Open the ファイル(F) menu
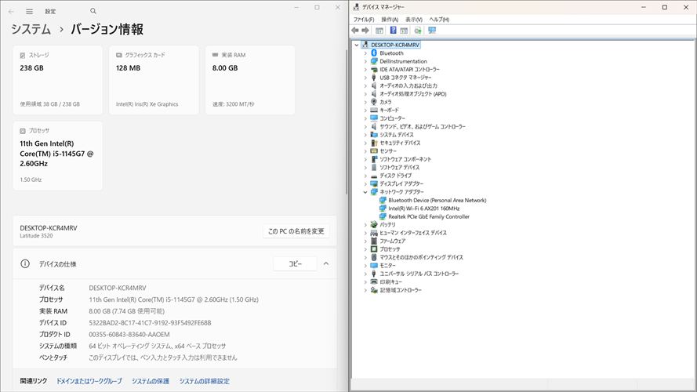The width and height of the screenshot is (697, 392). click(363, 19)
